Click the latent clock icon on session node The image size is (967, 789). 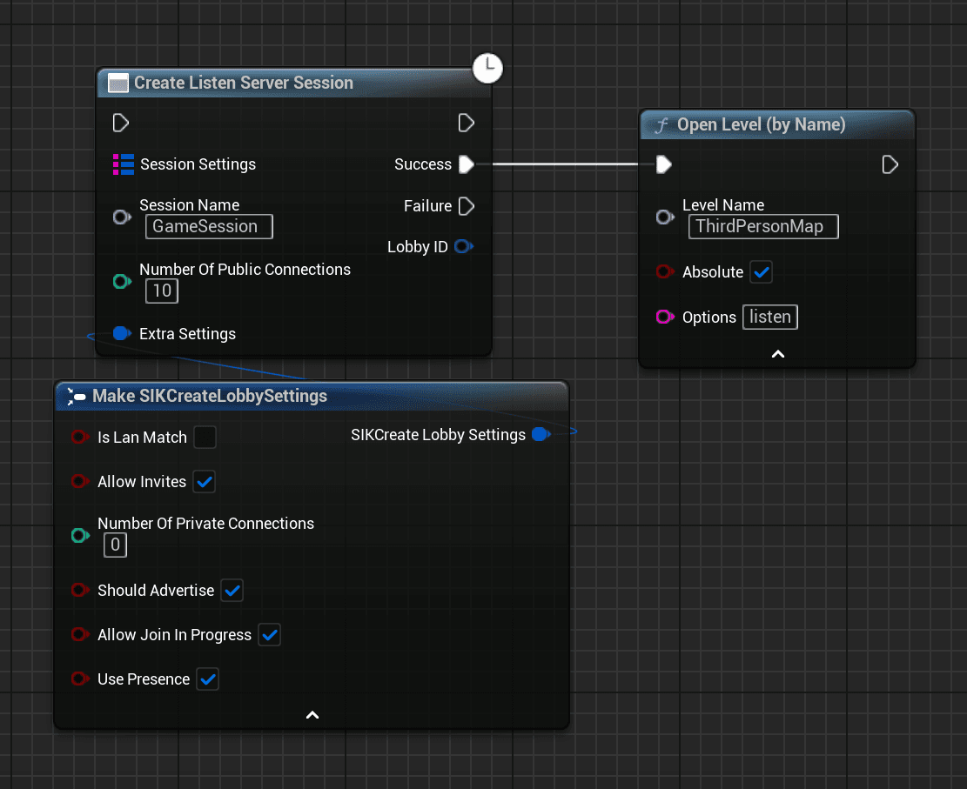(487, 68)
